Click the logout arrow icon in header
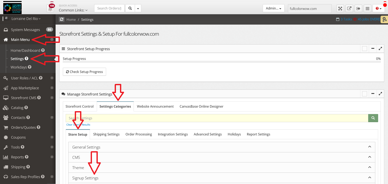This screenshot has height=184, width=388. pos(358,9)
